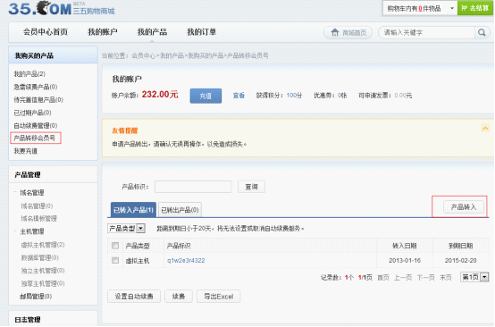Select 待完善信息产品(0) in sidebar
This screenshot has width=495, height=327.
[38, 100]
